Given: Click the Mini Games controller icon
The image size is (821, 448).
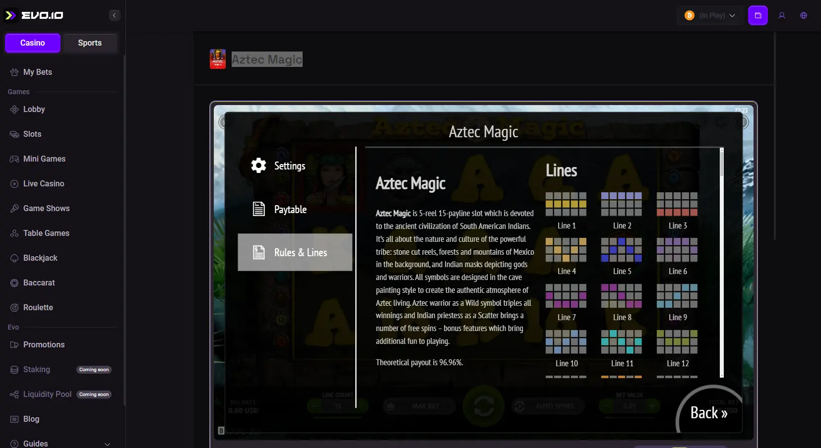Looking at the screenshot, I should tap(14, 159).
